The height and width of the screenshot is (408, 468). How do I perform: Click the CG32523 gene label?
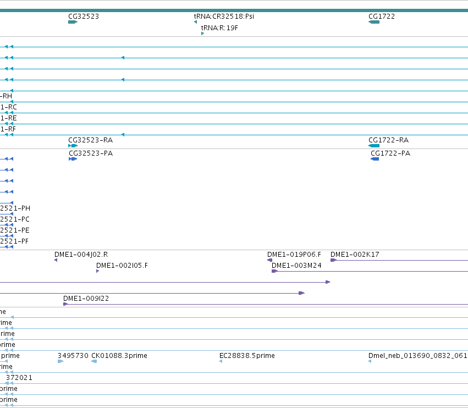point(84,16)
